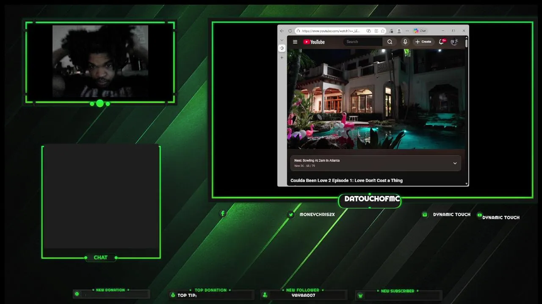Click the NEW SUBSCRIBER label
542x304 pixels.
(x=398, y=291)
